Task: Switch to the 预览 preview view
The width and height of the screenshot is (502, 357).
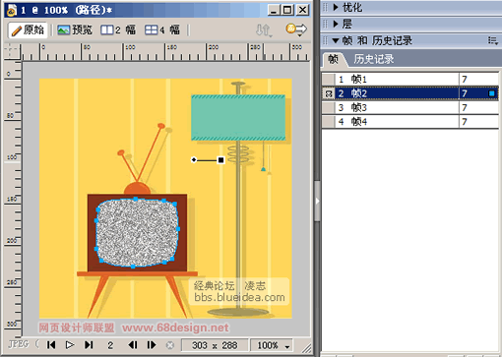Action: pos(75,30)
